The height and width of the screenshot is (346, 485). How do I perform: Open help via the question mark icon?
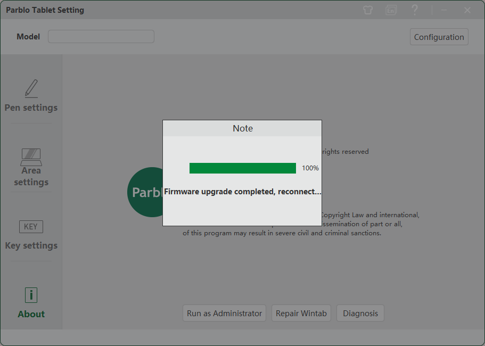tap(415, 10)
